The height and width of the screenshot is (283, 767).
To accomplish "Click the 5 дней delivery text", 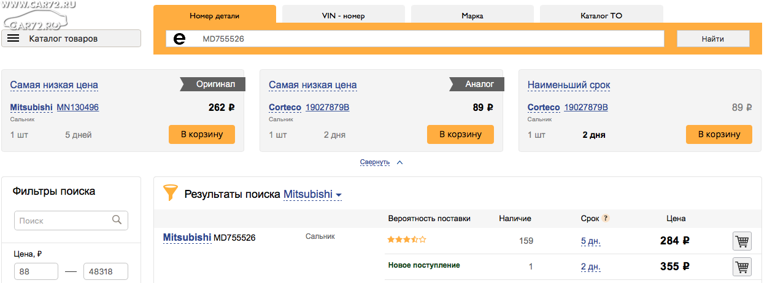I will [79, 135].
